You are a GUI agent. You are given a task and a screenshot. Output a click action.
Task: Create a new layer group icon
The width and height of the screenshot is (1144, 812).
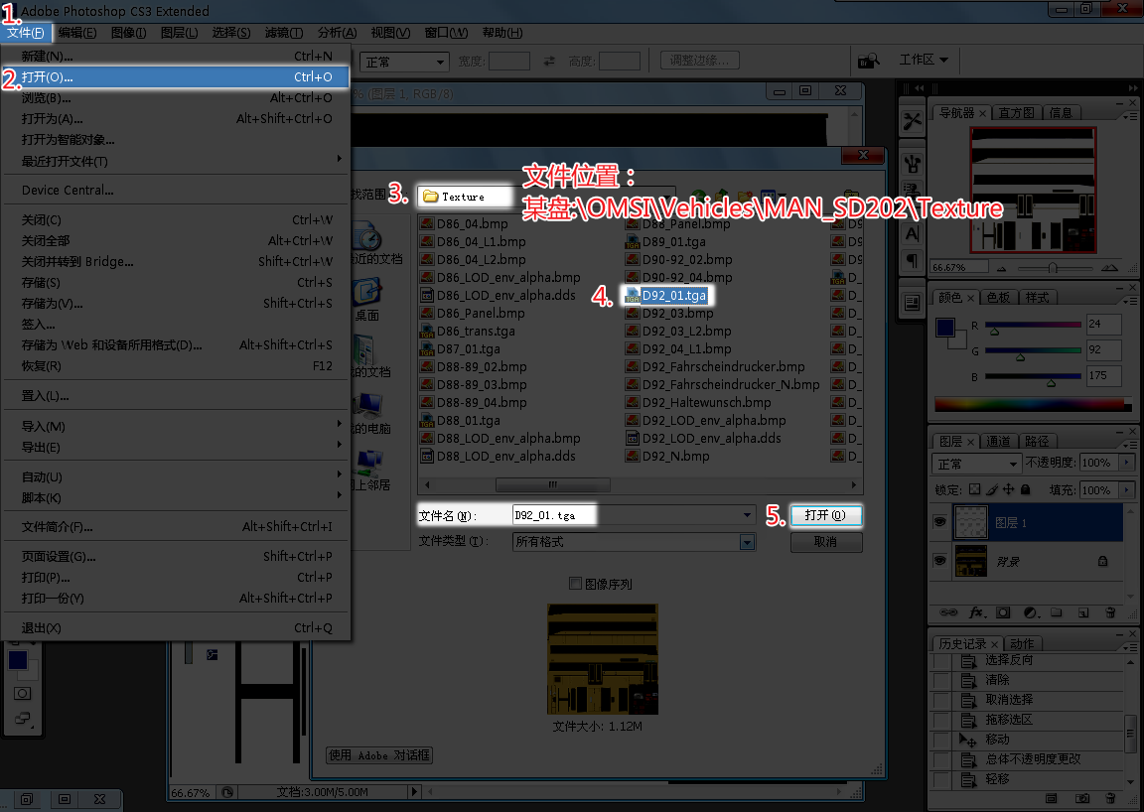[1057, 612]
